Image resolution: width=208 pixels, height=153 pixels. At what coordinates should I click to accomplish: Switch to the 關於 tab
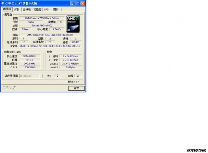click(56, 9)
